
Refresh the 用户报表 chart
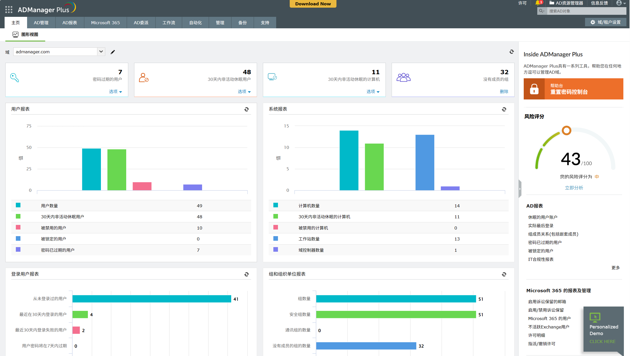(247, 109)
